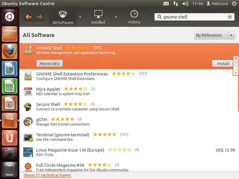
Task: Open LibreOffice Impress from the launcher
Action: 9,103
